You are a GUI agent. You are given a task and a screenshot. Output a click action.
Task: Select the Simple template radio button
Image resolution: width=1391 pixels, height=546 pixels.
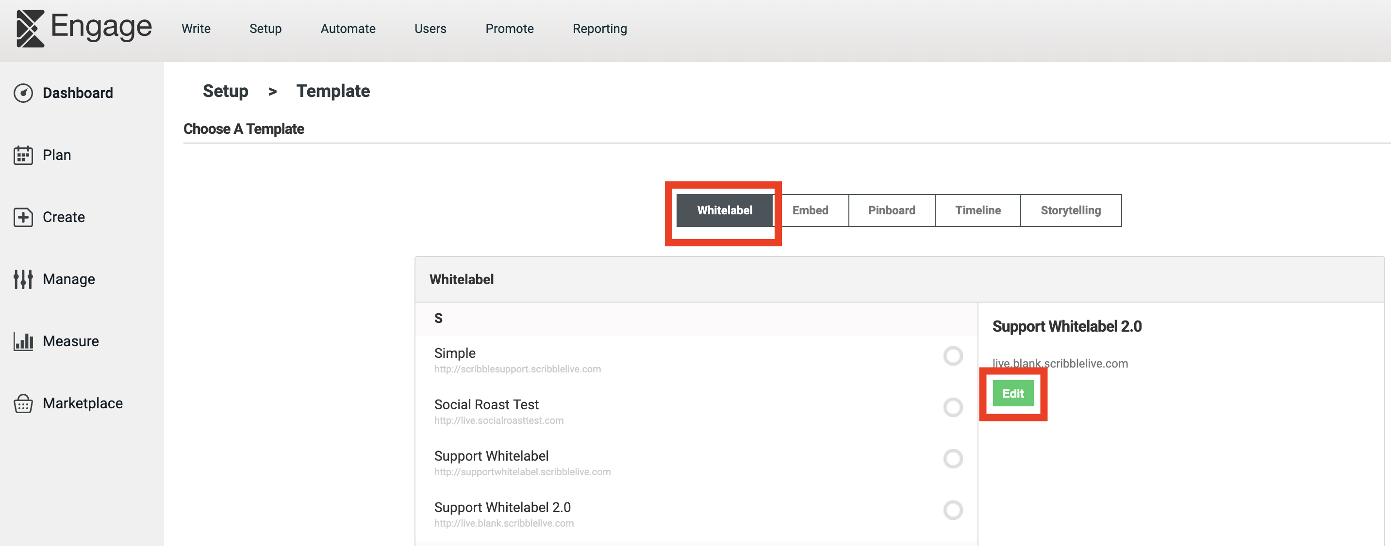(953, 355)
